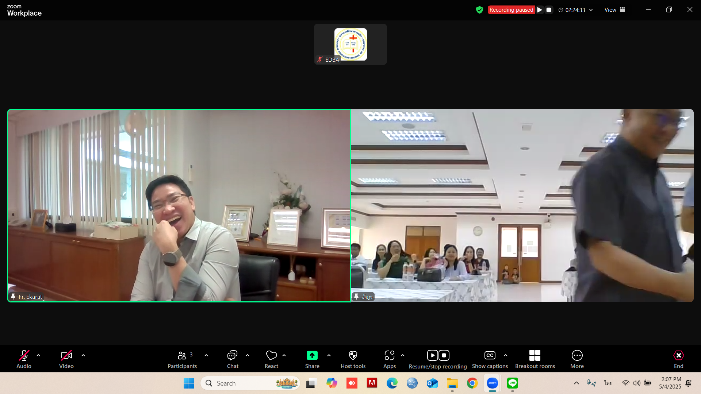Click the React heart icon

[271, 355]
